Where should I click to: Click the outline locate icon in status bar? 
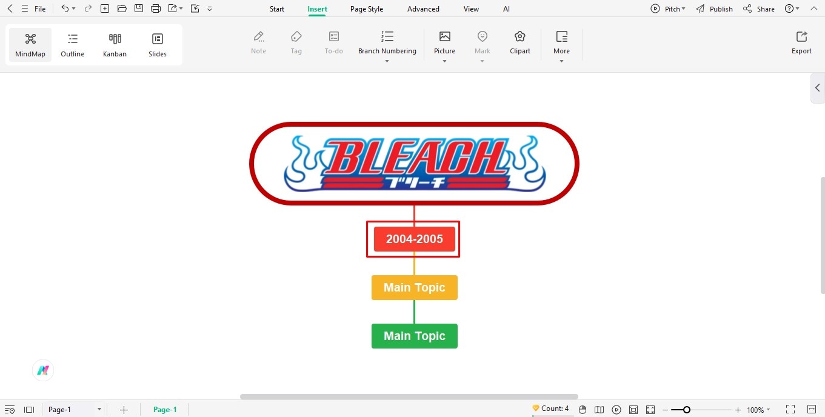(x=10, y=410)
